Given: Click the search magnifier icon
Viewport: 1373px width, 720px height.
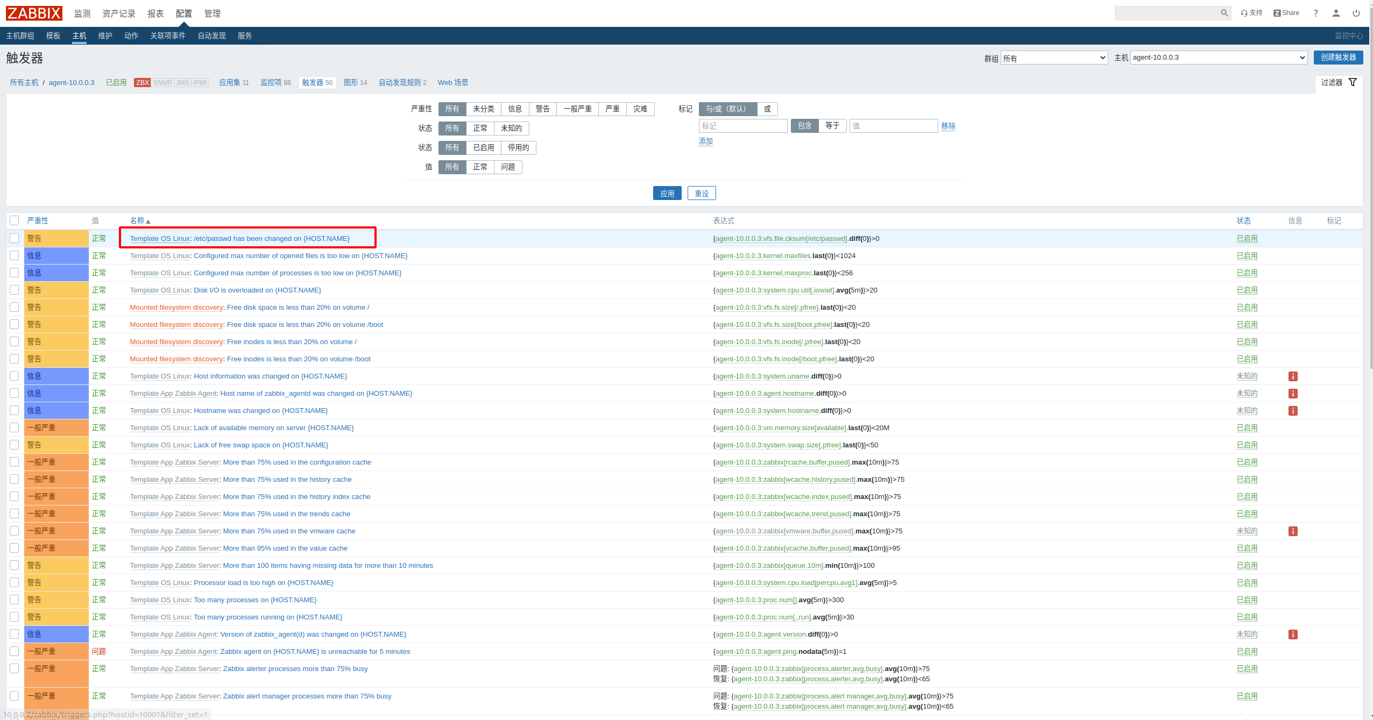Looking at the screenshot, I should point(1224,13).
